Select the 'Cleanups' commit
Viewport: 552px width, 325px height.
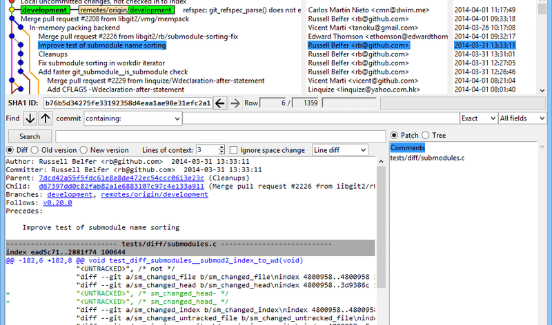pyautogui.click(x=53, y=54)
